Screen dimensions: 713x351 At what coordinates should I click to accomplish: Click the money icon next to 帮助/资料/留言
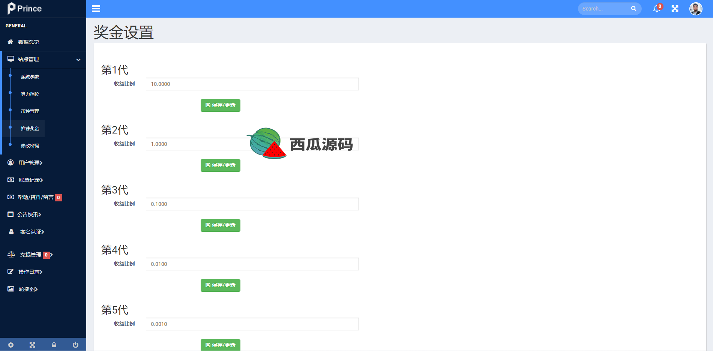[11, 197]
